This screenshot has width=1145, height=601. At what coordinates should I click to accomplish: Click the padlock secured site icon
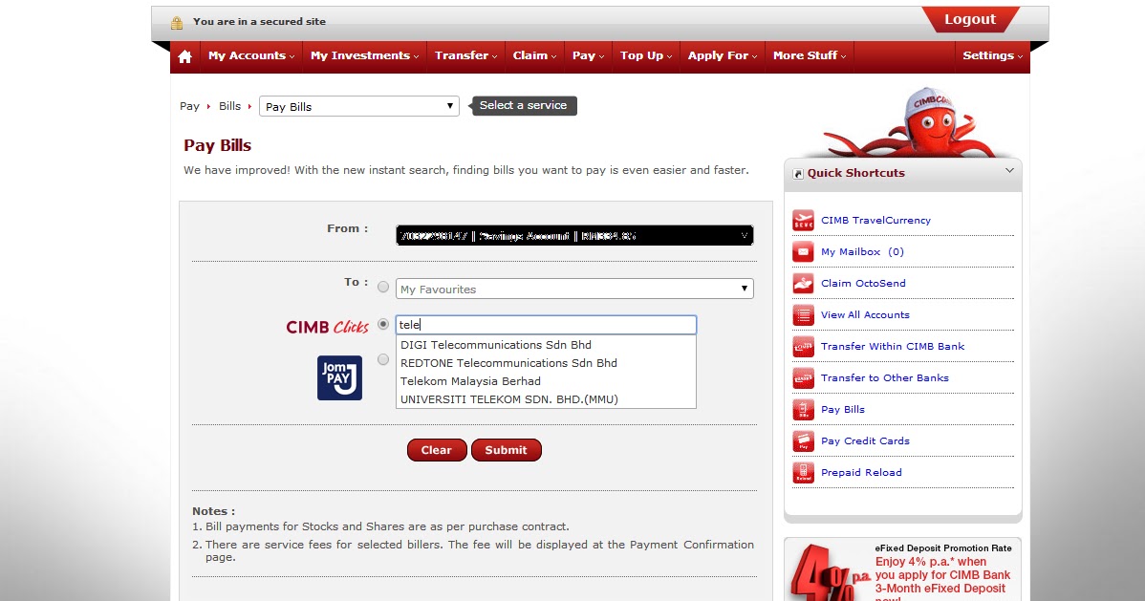click(x=177, y=23)
